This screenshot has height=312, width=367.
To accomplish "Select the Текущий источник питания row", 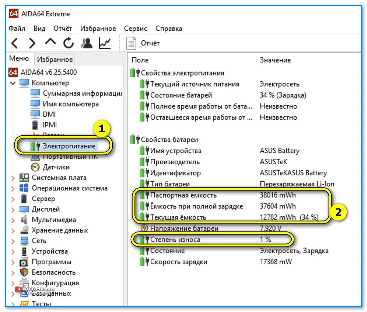I will pyautogui.click(x=219, y=84).
